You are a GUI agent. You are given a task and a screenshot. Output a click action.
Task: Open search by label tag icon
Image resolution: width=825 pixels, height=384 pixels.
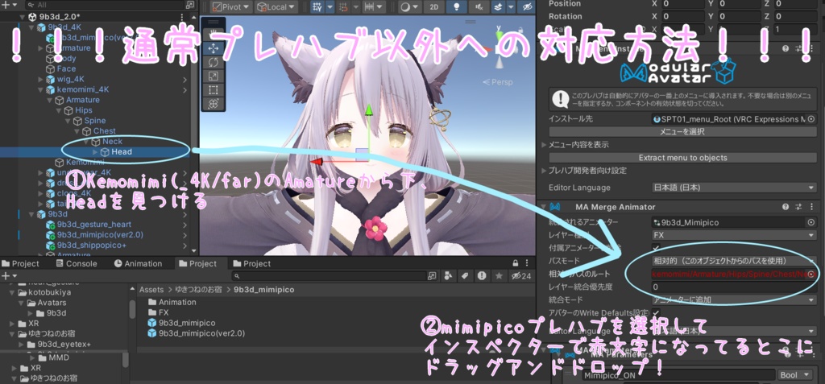(x=465, y=275)
